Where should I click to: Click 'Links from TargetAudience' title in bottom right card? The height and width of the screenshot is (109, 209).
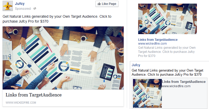point(184,82)
